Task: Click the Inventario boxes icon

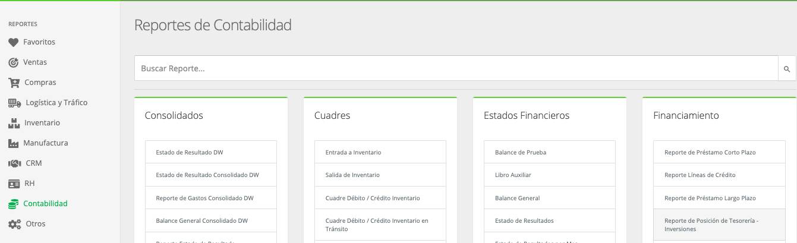Action: 14,123
